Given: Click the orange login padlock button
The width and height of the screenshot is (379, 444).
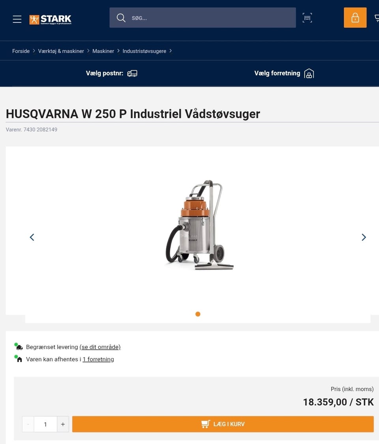Looking at the screenshot, I should (x=355, y=18).
